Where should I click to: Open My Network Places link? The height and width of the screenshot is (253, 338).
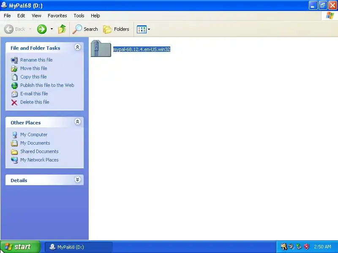pos(39,160)
